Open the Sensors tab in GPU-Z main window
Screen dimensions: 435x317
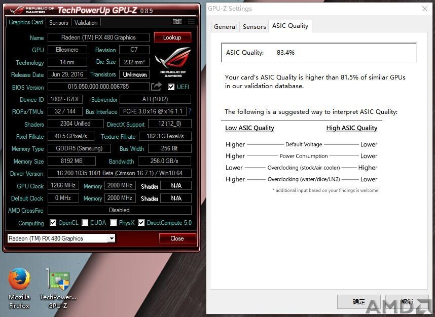click(58, 23)
